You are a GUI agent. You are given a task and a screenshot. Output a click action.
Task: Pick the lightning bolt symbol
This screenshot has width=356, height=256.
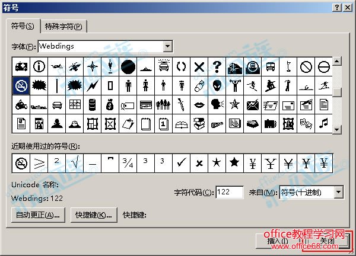(93, 86)
